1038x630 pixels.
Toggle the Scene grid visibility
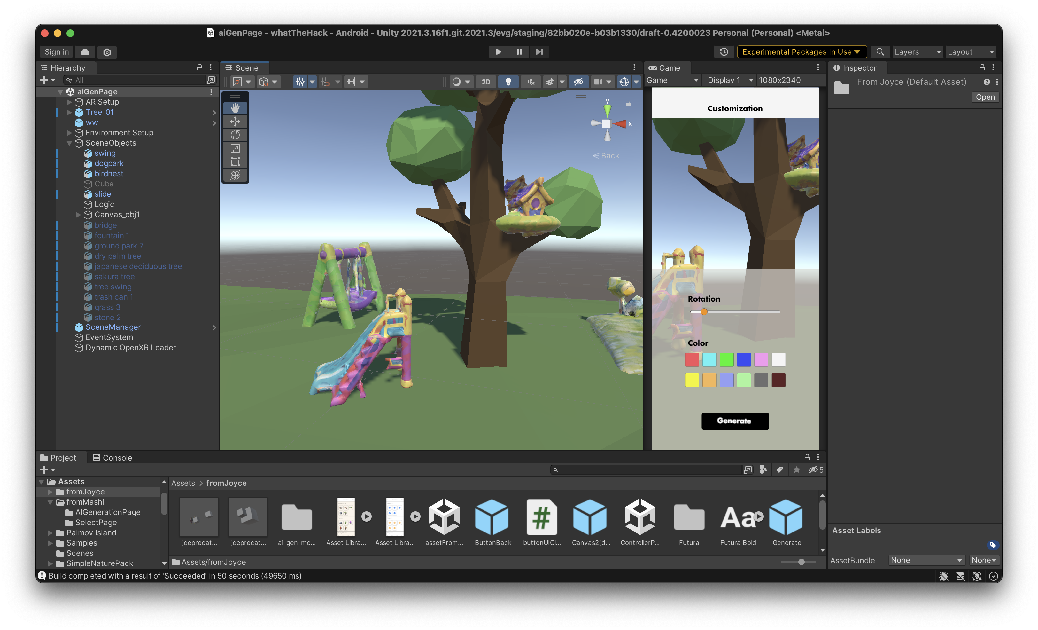click(x=300, y=82)
